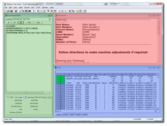This screenshot has width=167, height=126.
Task: Click the Add Sheet command
Action: [x=18, y=100]
